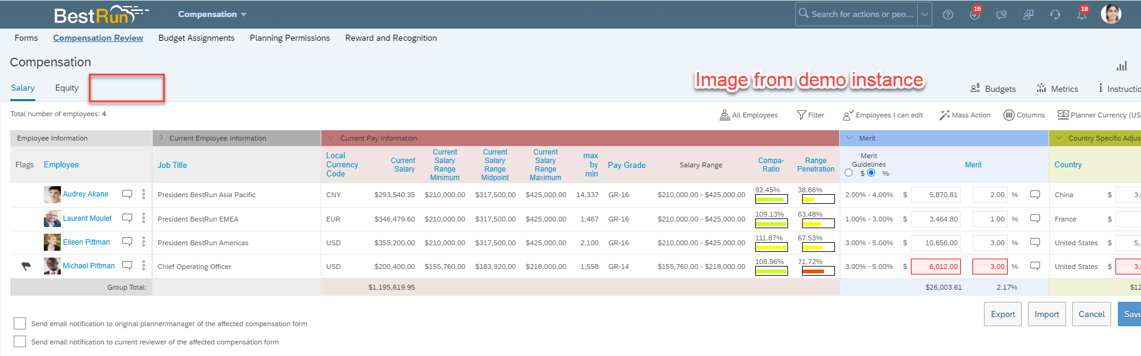Open notifications bell with badge 18
Viewport: 1141px width, 356px height.
(x=1083, y=13)
